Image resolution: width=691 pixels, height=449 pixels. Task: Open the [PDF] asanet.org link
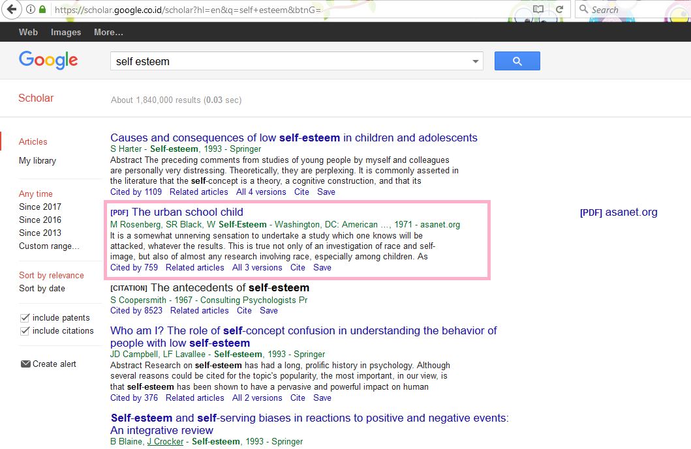coord(618,212)
